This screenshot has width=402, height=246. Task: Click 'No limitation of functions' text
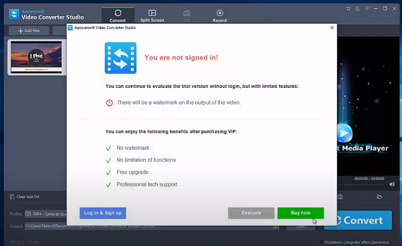click(146, 160)
